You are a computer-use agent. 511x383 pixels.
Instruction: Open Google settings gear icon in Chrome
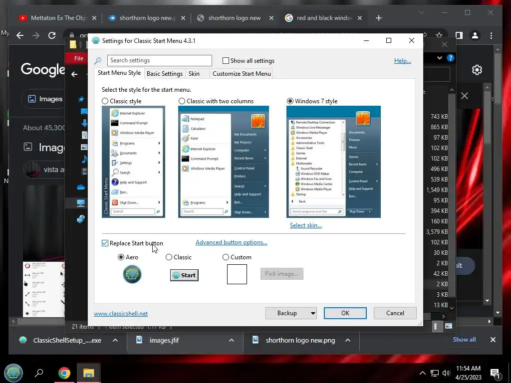pyautogui.click(x=477, y=70)
